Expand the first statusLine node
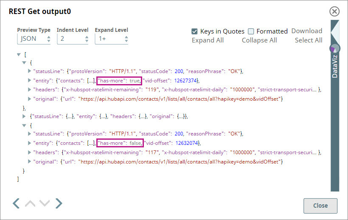 tap(29, 71)
